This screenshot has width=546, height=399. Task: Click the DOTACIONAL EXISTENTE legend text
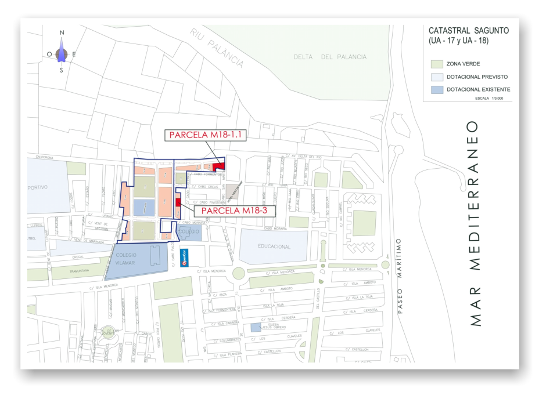pyautogui.click(x=479, y=90)
